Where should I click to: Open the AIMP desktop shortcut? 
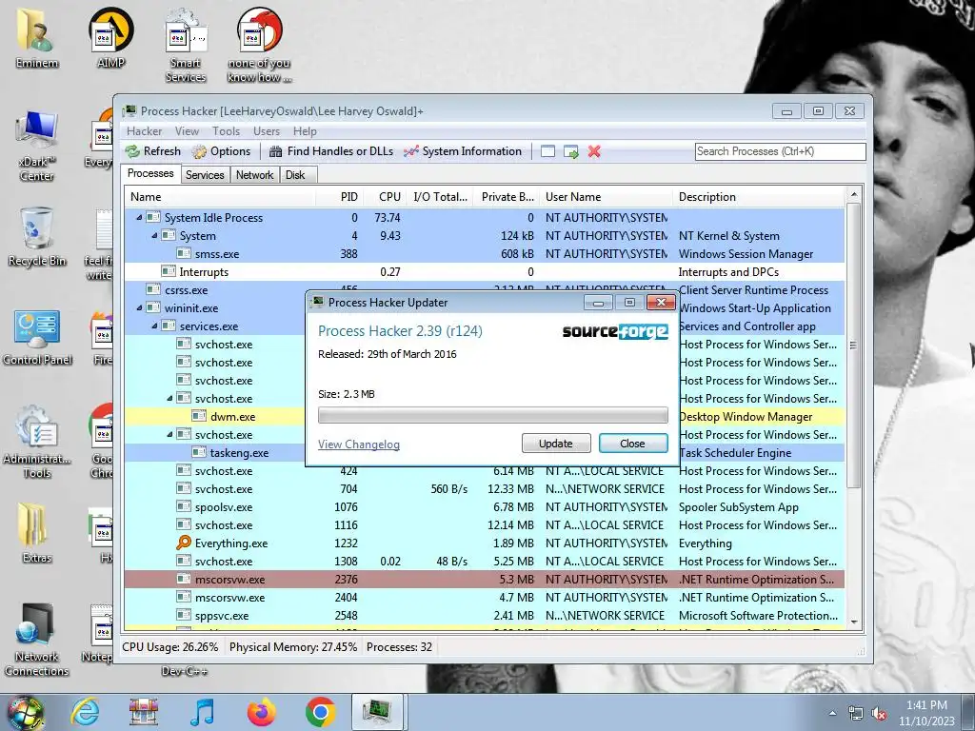110,37
